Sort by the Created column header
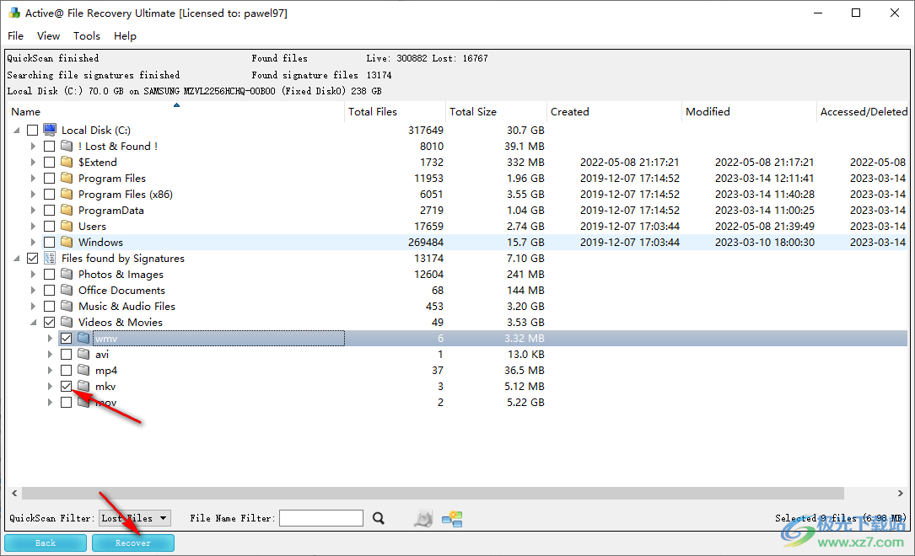Image resolution: width=915 pixels, height=556 pixels. coord(614,111)
